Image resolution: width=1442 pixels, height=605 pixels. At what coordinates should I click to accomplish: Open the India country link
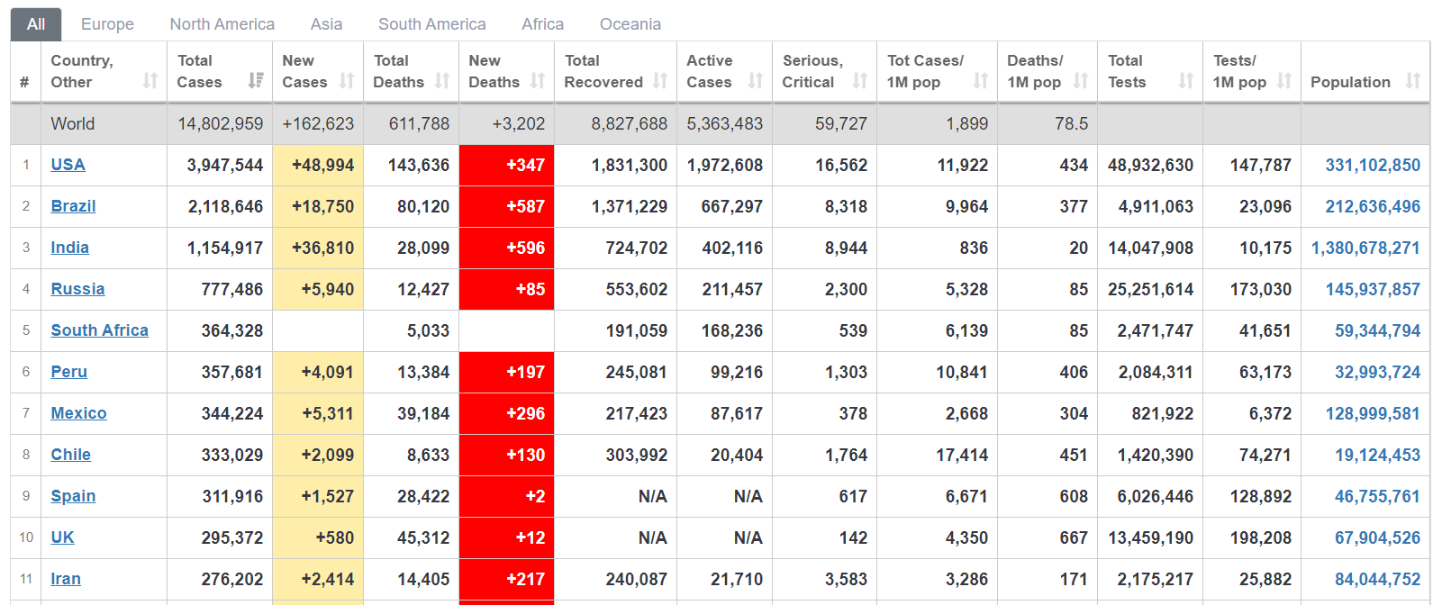tap(69, 248)
